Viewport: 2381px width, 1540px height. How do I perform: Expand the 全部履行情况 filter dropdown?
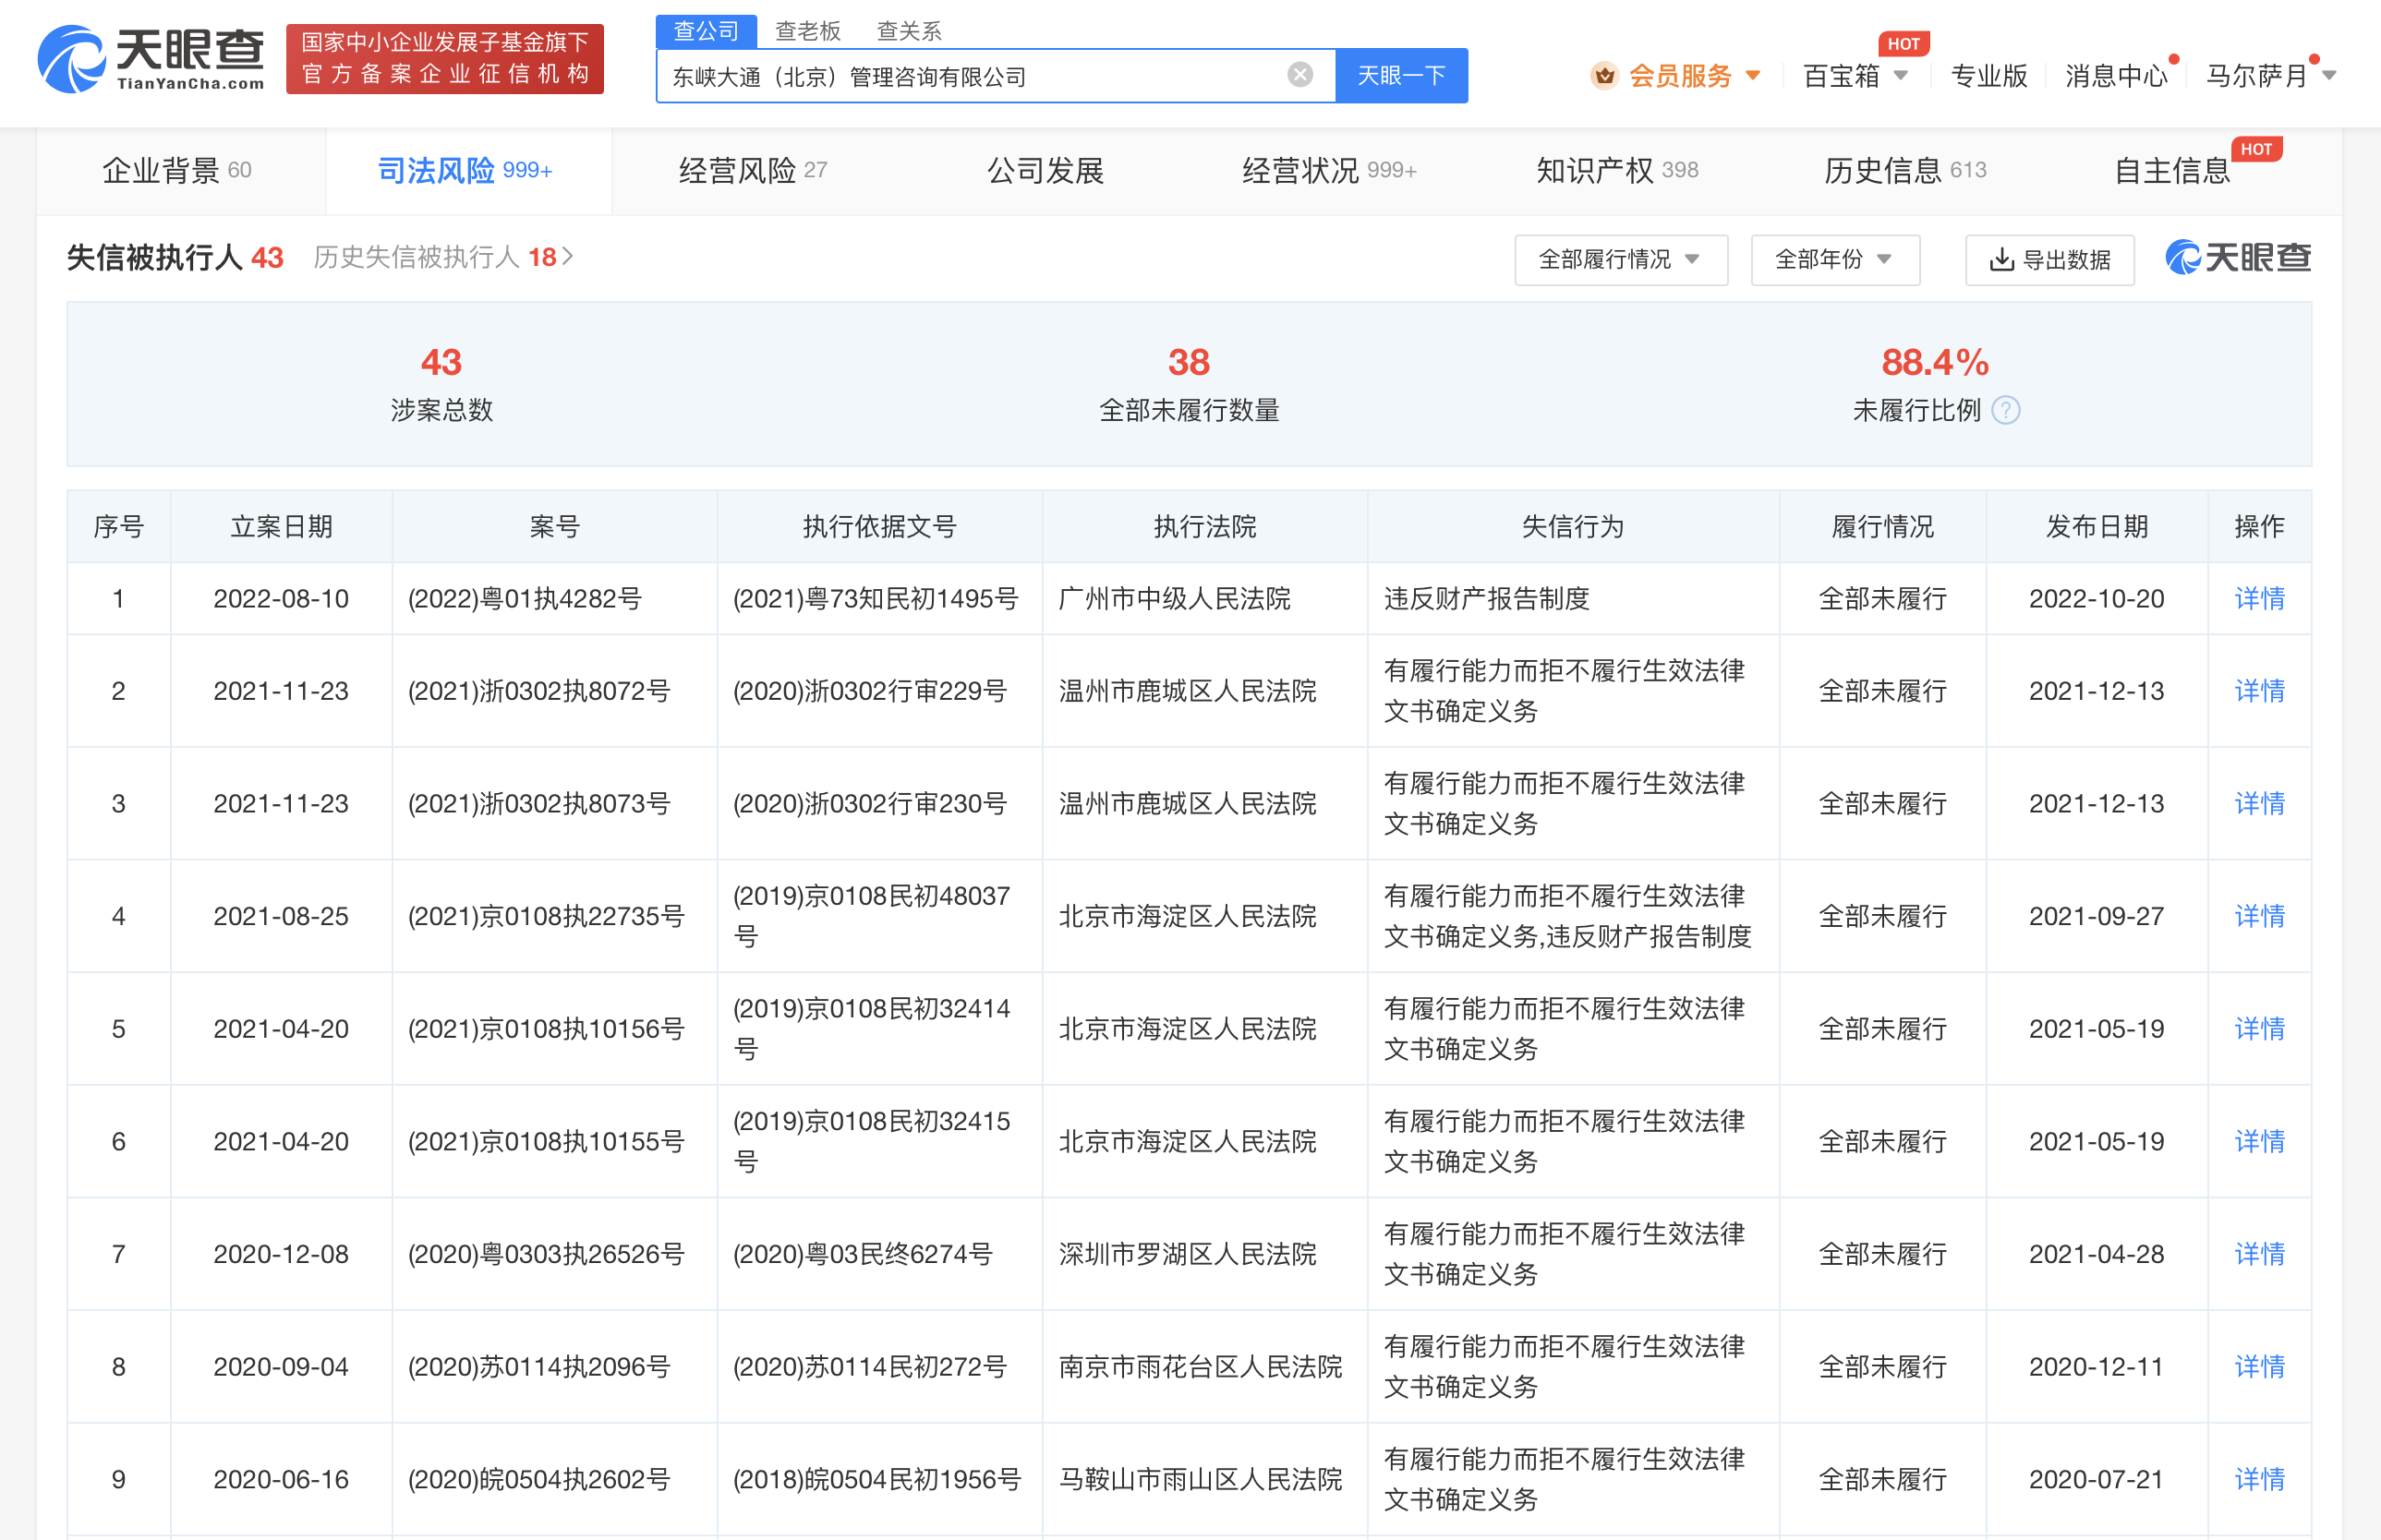point(1620,260)
